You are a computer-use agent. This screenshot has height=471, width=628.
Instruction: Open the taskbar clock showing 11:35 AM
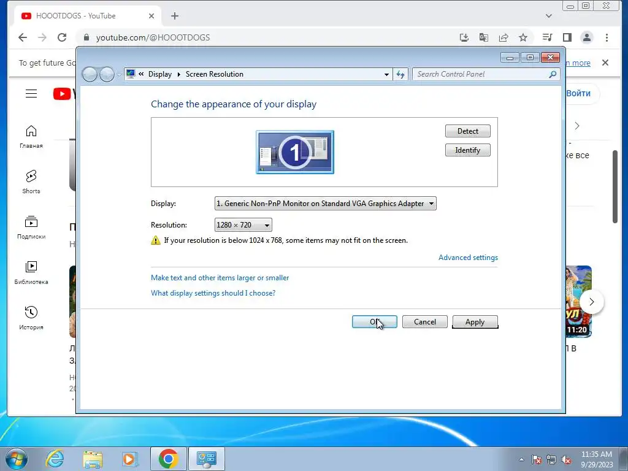597,459
